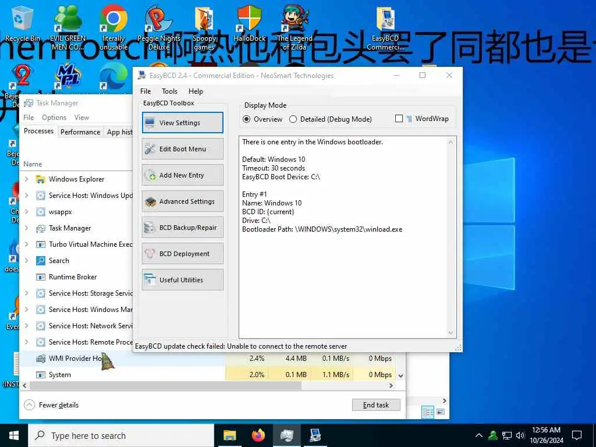Open The Legend of Zilda icon

click(x=295, y=28)
